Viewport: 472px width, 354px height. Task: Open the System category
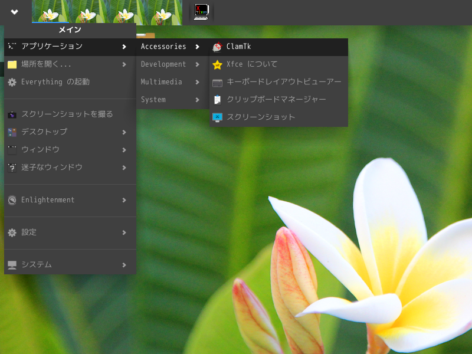[173, 100]
